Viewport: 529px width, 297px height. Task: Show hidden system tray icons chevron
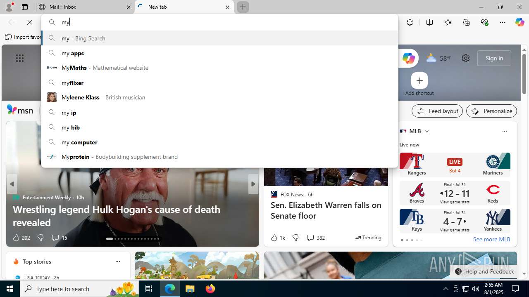coord(446,289)
